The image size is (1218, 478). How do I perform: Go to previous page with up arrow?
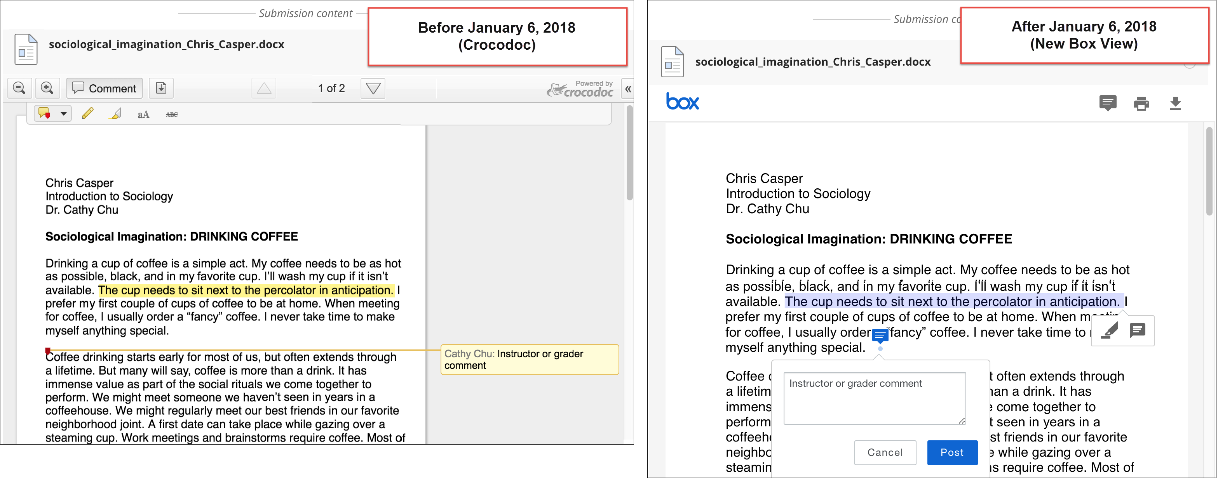click(x=264, y=88)
